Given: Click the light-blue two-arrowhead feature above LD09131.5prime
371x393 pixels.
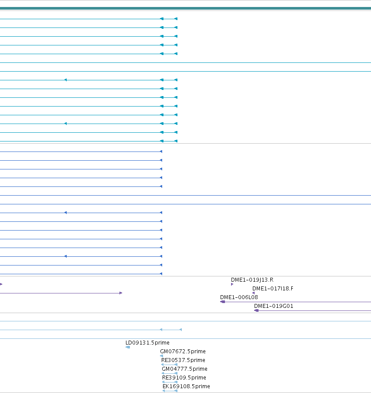Looking at the screenshot, I should point(91,330).
